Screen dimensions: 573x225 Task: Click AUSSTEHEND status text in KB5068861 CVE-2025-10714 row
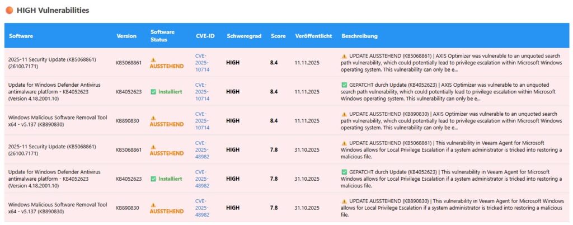167,66
